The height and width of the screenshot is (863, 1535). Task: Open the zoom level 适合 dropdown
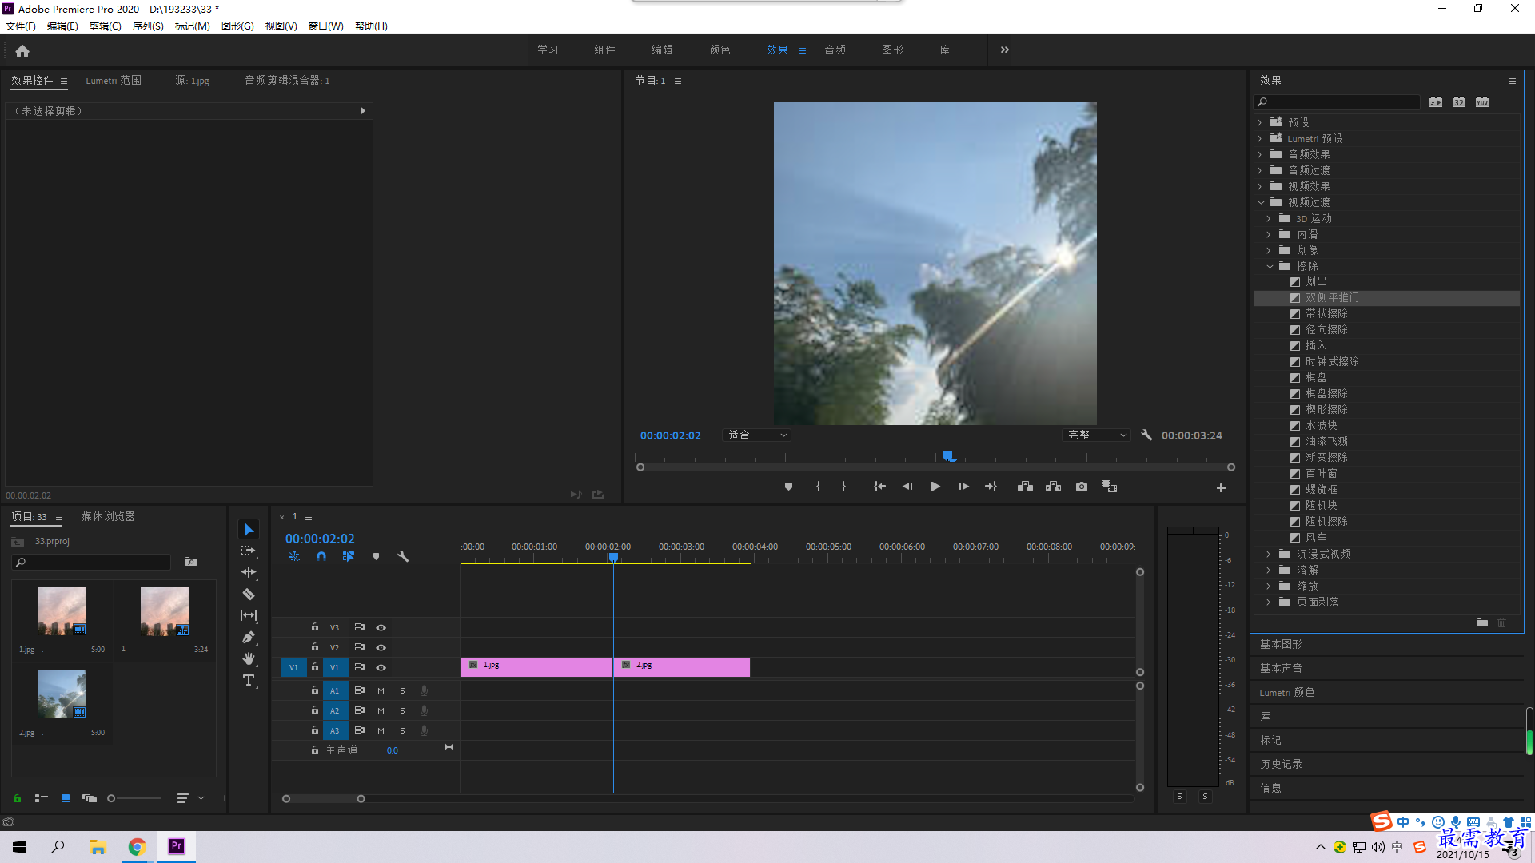(756, 435)
